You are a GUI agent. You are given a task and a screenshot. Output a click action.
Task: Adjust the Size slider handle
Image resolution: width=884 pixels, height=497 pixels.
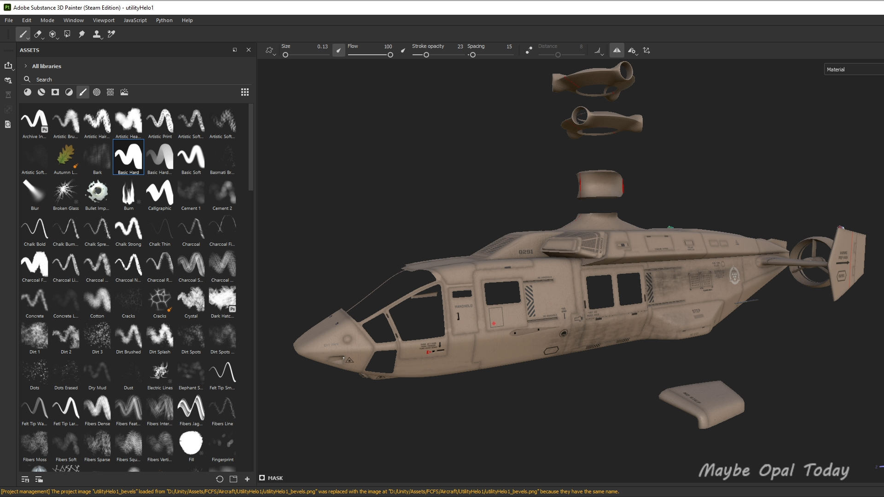[285, 55]
